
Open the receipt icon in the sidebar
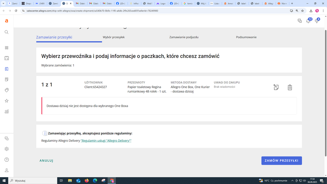click(7, 80)
